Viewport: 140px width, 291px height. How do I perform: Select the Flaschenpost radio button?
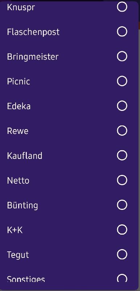pyautogui.click(x=122, y=32)
